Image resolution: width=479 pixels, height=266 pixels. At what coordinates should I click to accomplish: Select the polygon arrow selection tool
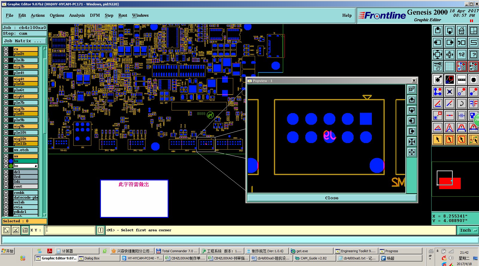click(462, 139)
